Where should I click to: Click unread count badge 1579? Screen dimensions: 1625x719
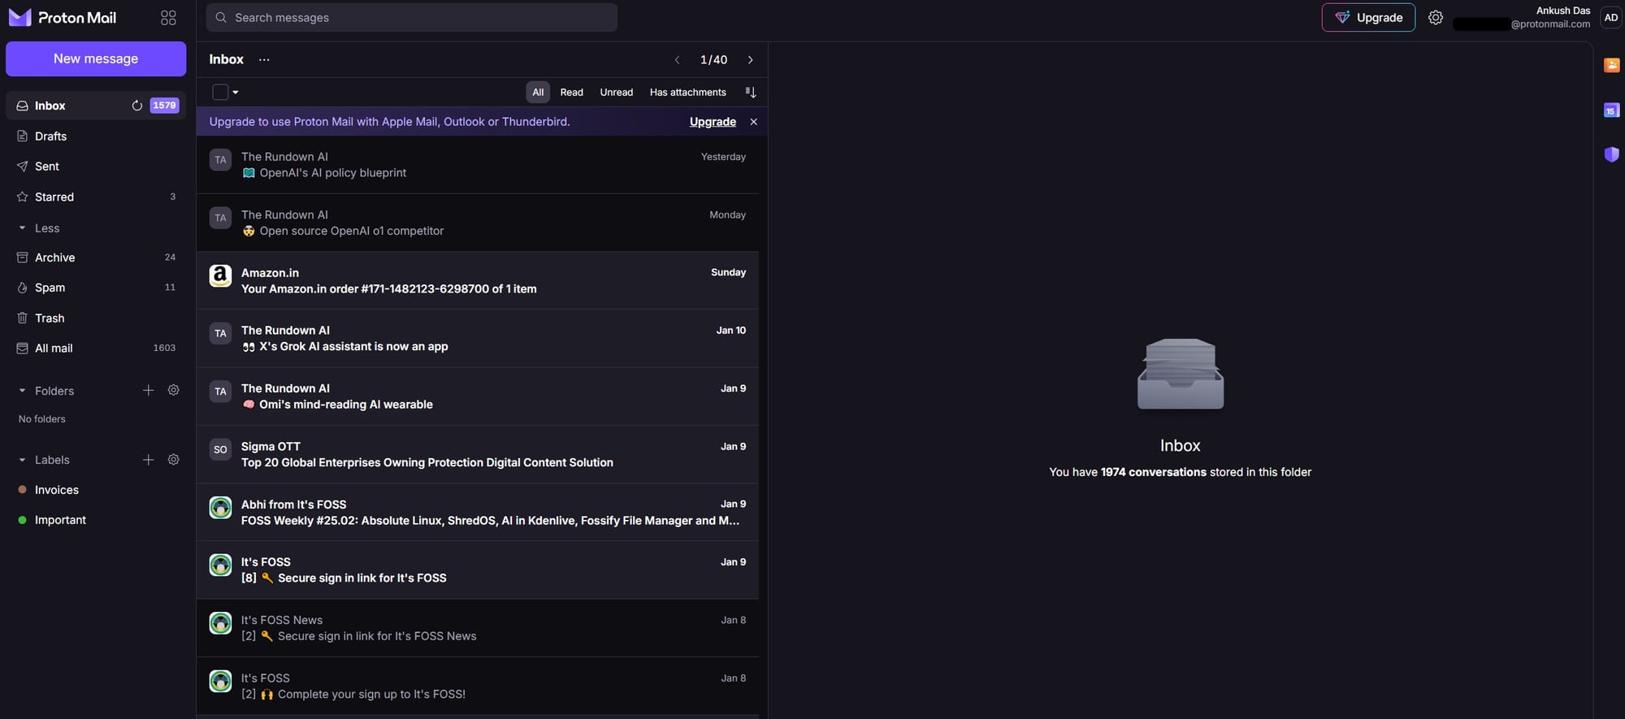(164, 106)
